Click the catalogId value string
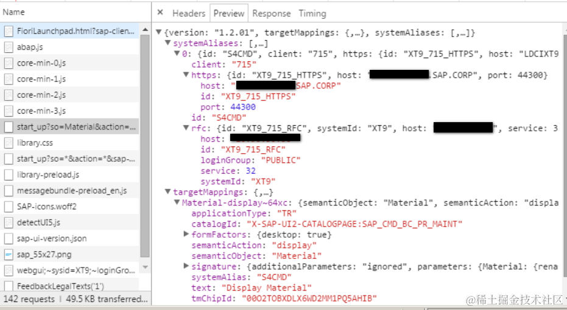 coord(354,224)
